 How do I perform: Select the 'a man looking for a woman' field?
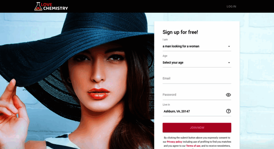(197, 46)
